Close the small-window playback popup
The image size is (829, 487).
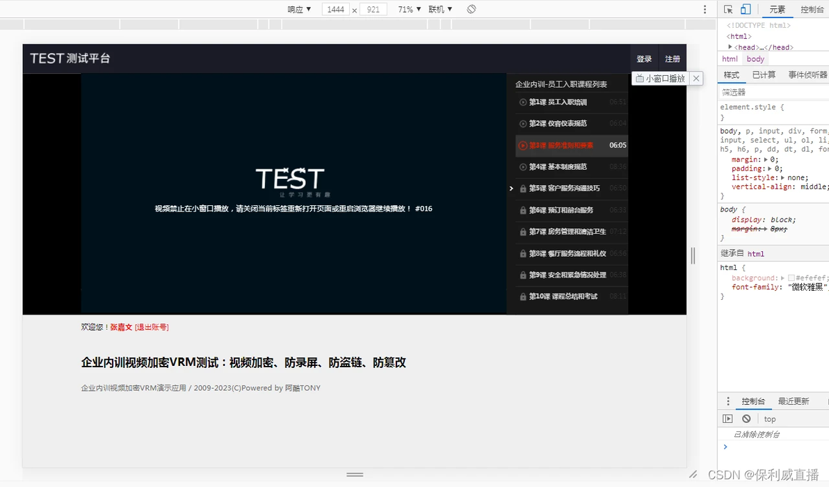click(696, 78)
